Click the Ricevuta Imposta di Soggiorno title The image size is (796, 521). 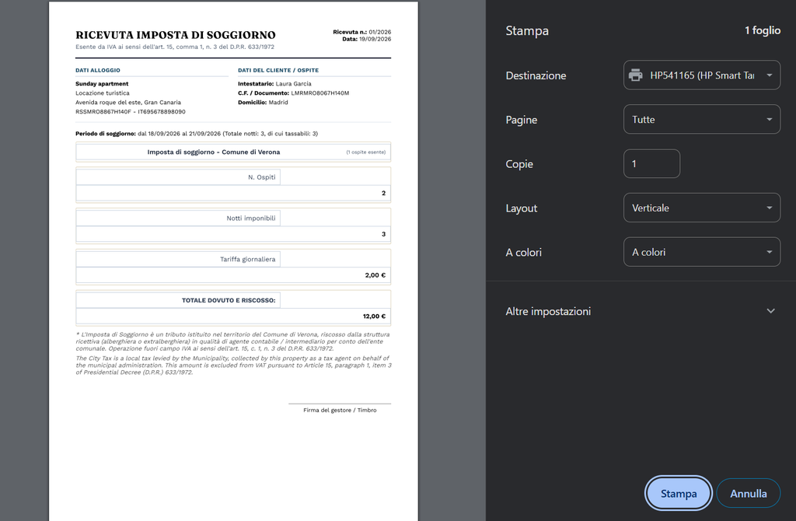176,35
